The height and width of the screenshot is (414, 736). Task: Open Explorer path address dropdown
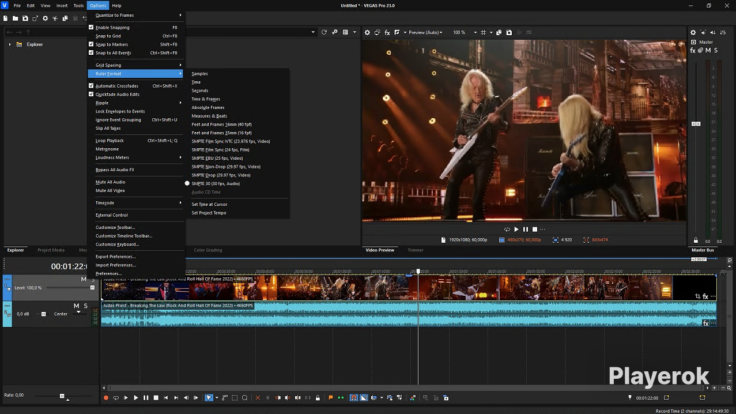point(313,33)
